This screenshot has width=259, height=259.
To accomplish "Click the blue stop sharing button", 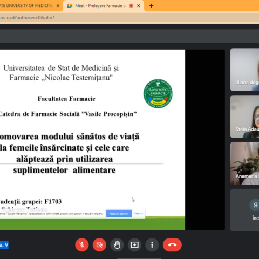I will (119, 214).
